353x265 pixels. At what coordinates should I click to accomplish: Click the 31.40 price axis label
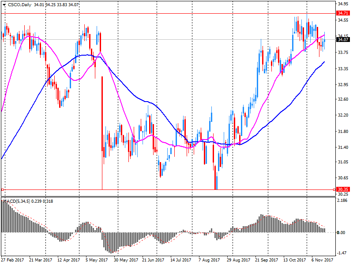343,148
